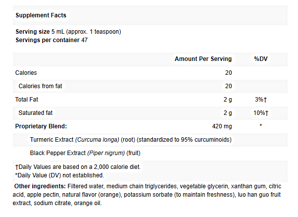298x217 pixels.
Task: Click the 3% daily value for Total Fat
Action: coord(261,99)
